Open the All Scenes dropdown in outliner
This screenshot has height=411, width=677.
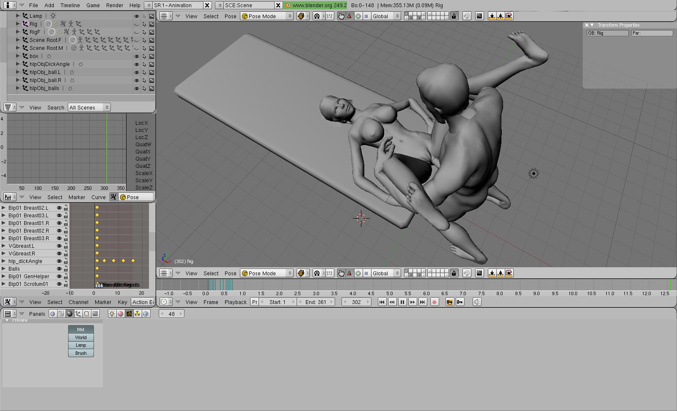89,107
